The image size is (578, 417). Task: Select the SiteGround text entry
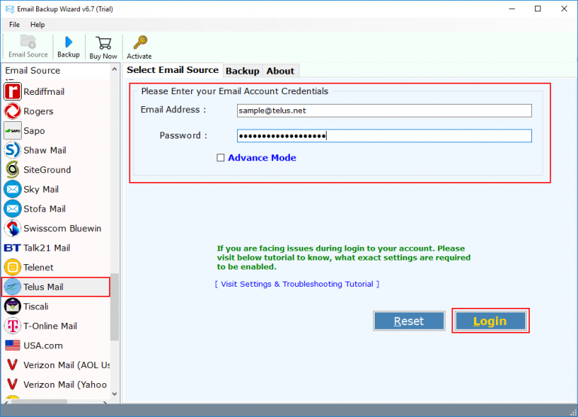click(x=47, y=169)
